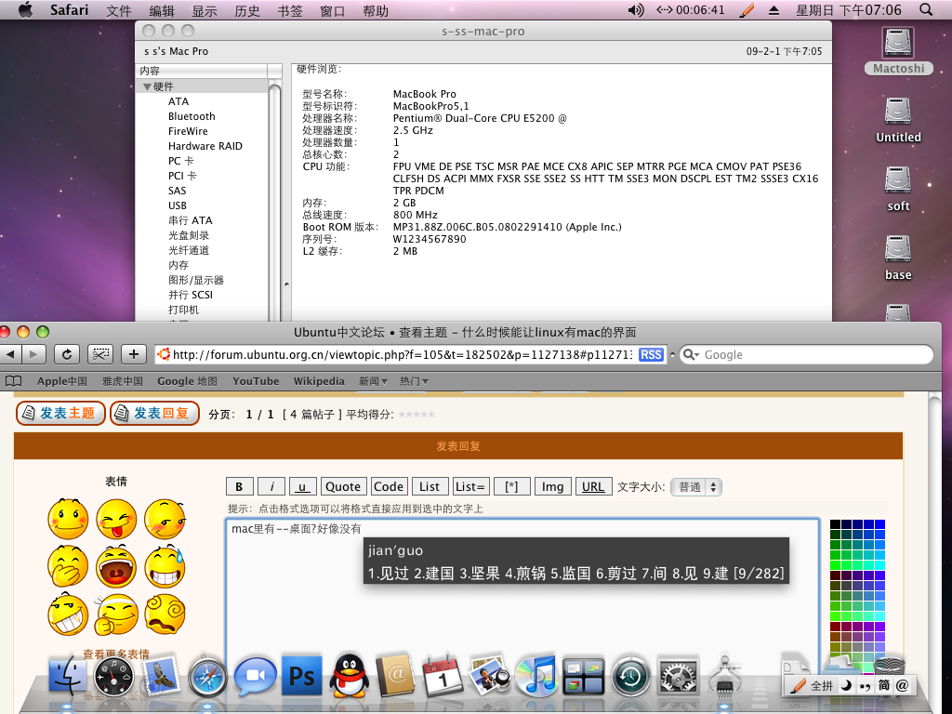Expand the 新闻 bookmarks folder
Screen dimensions: 952x714
[373, 381]
